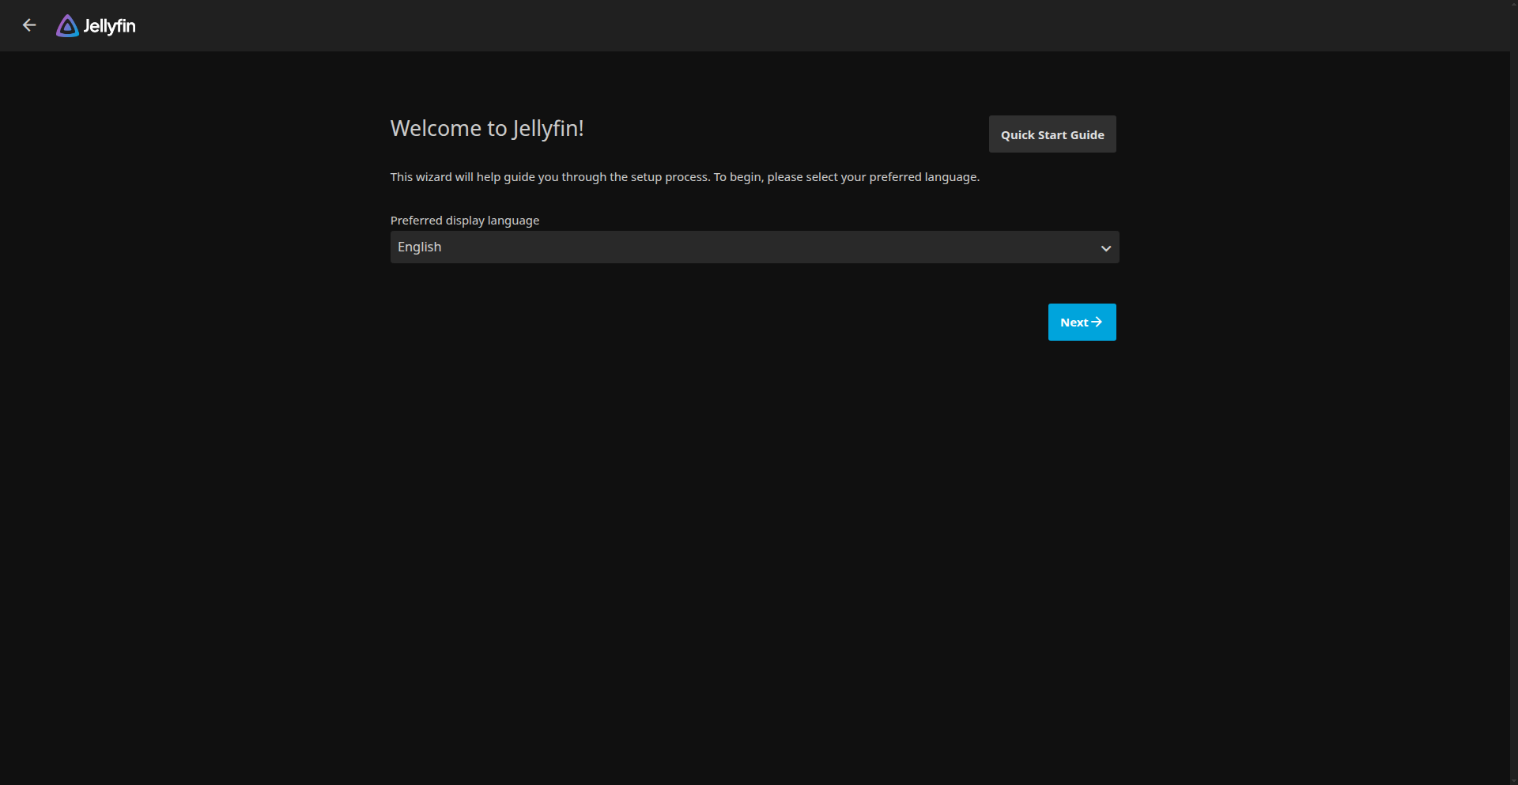
Task: Click the vertical scrollbar on right edge
Action: 1513,395
